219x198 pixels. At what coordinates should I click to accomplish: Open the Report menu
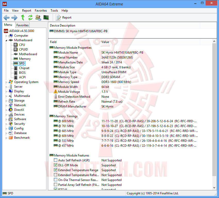pyautogui.click(x=27, y=11)
